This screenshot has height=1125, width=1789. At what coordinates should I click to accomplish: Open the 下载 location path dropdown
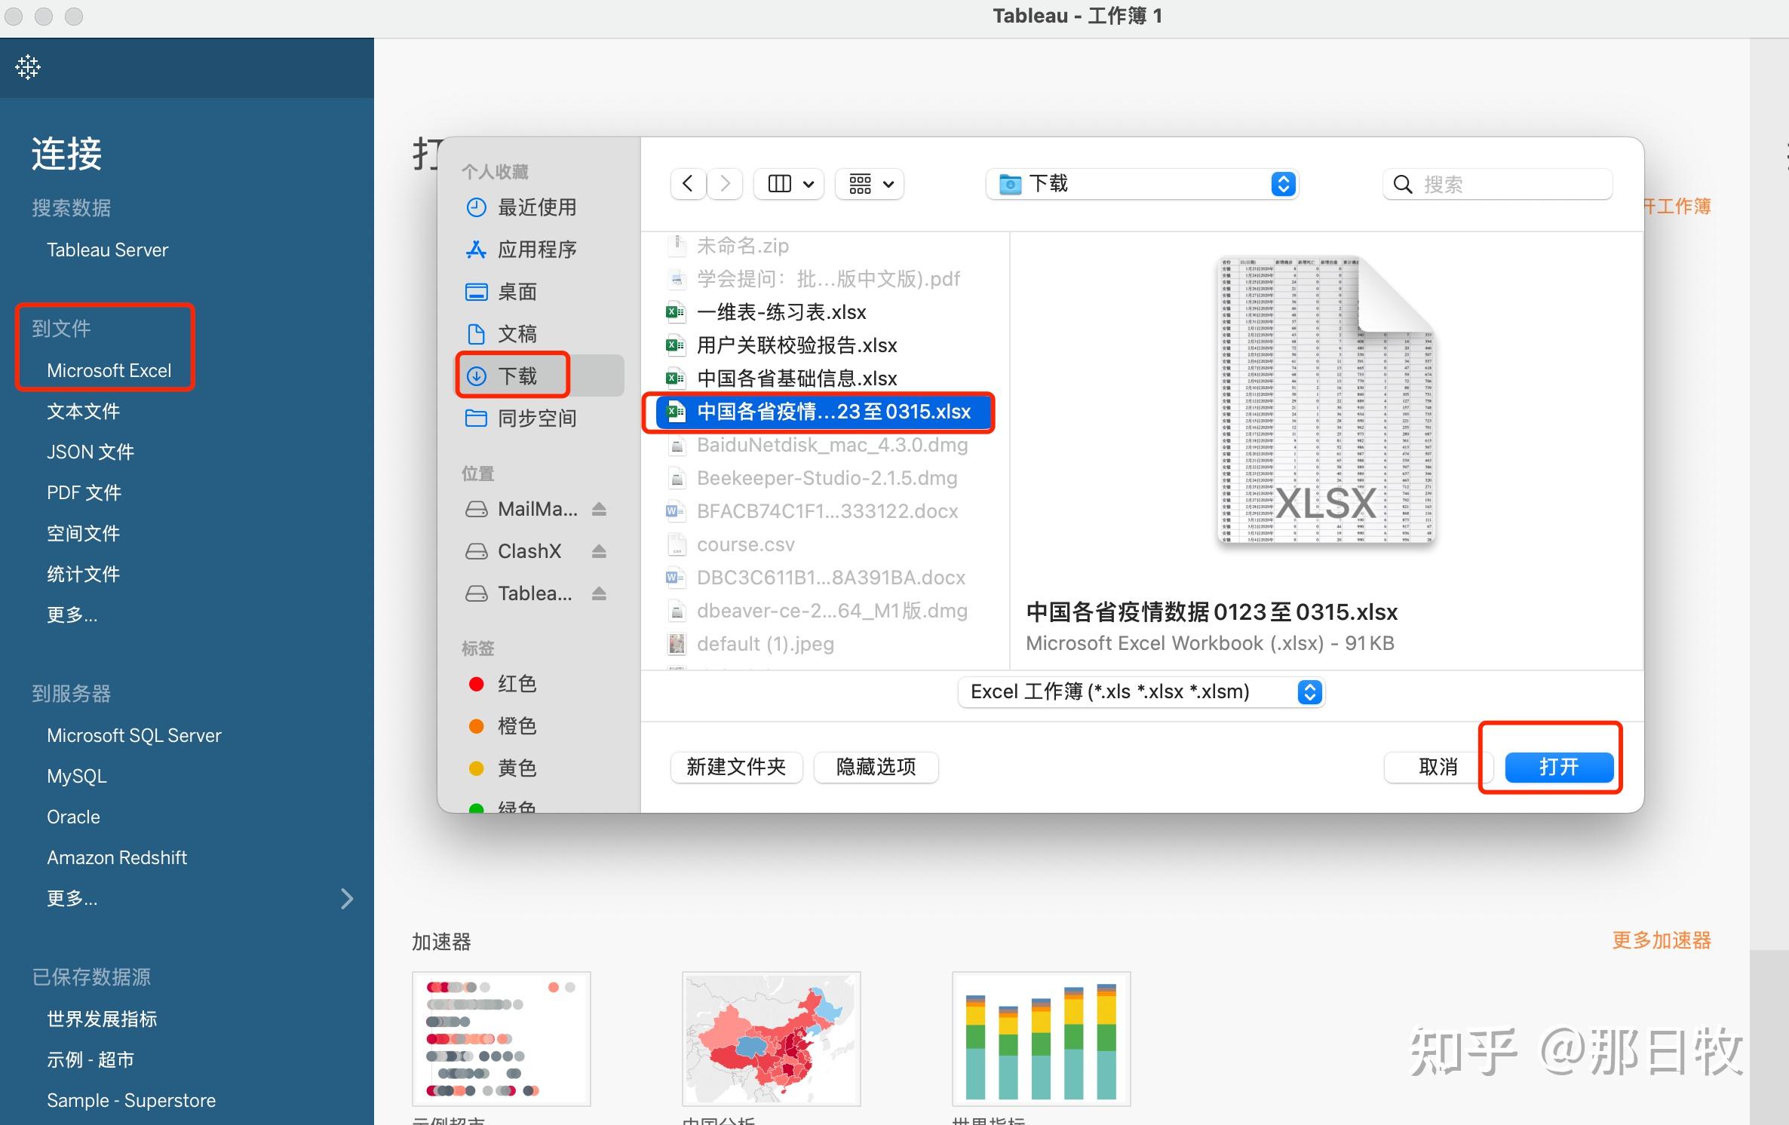point(1282,183)
